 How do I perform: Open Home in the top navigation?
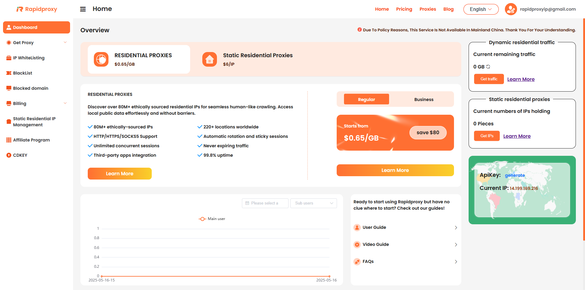[x=382, y=9]
